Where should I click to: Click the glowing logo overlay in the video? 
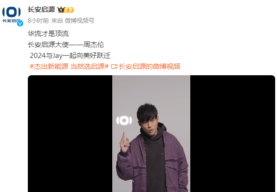[x=124, y=121]
